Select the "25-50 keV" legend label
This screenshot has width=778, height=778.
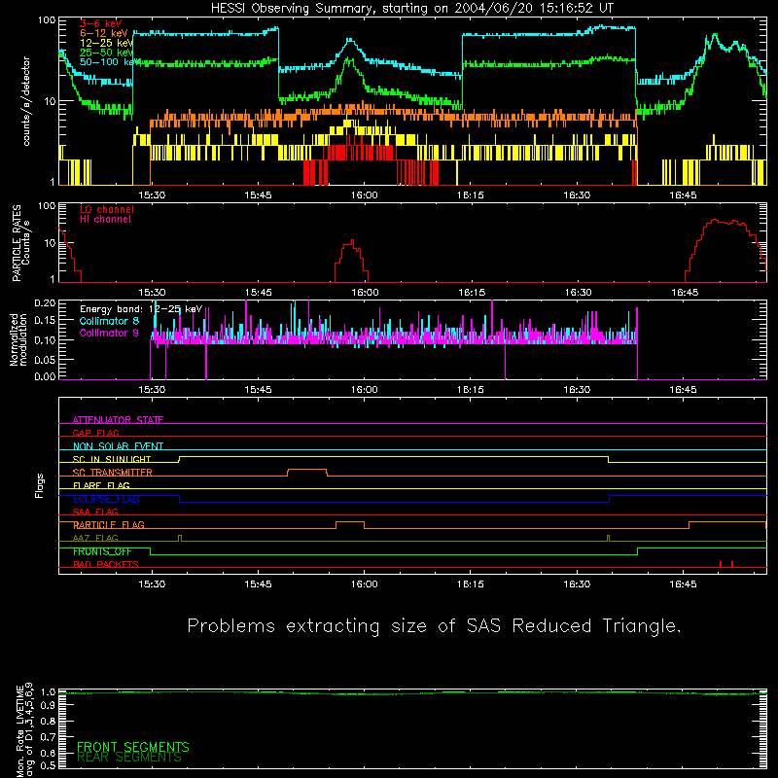pos(106,53)
